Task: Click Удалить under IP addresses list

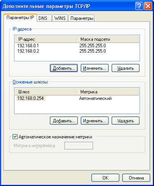Action: (x=125, y=68)
